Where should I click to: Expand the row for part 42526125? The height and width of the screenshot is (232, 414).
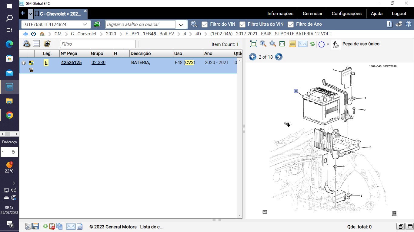(24, 63)
